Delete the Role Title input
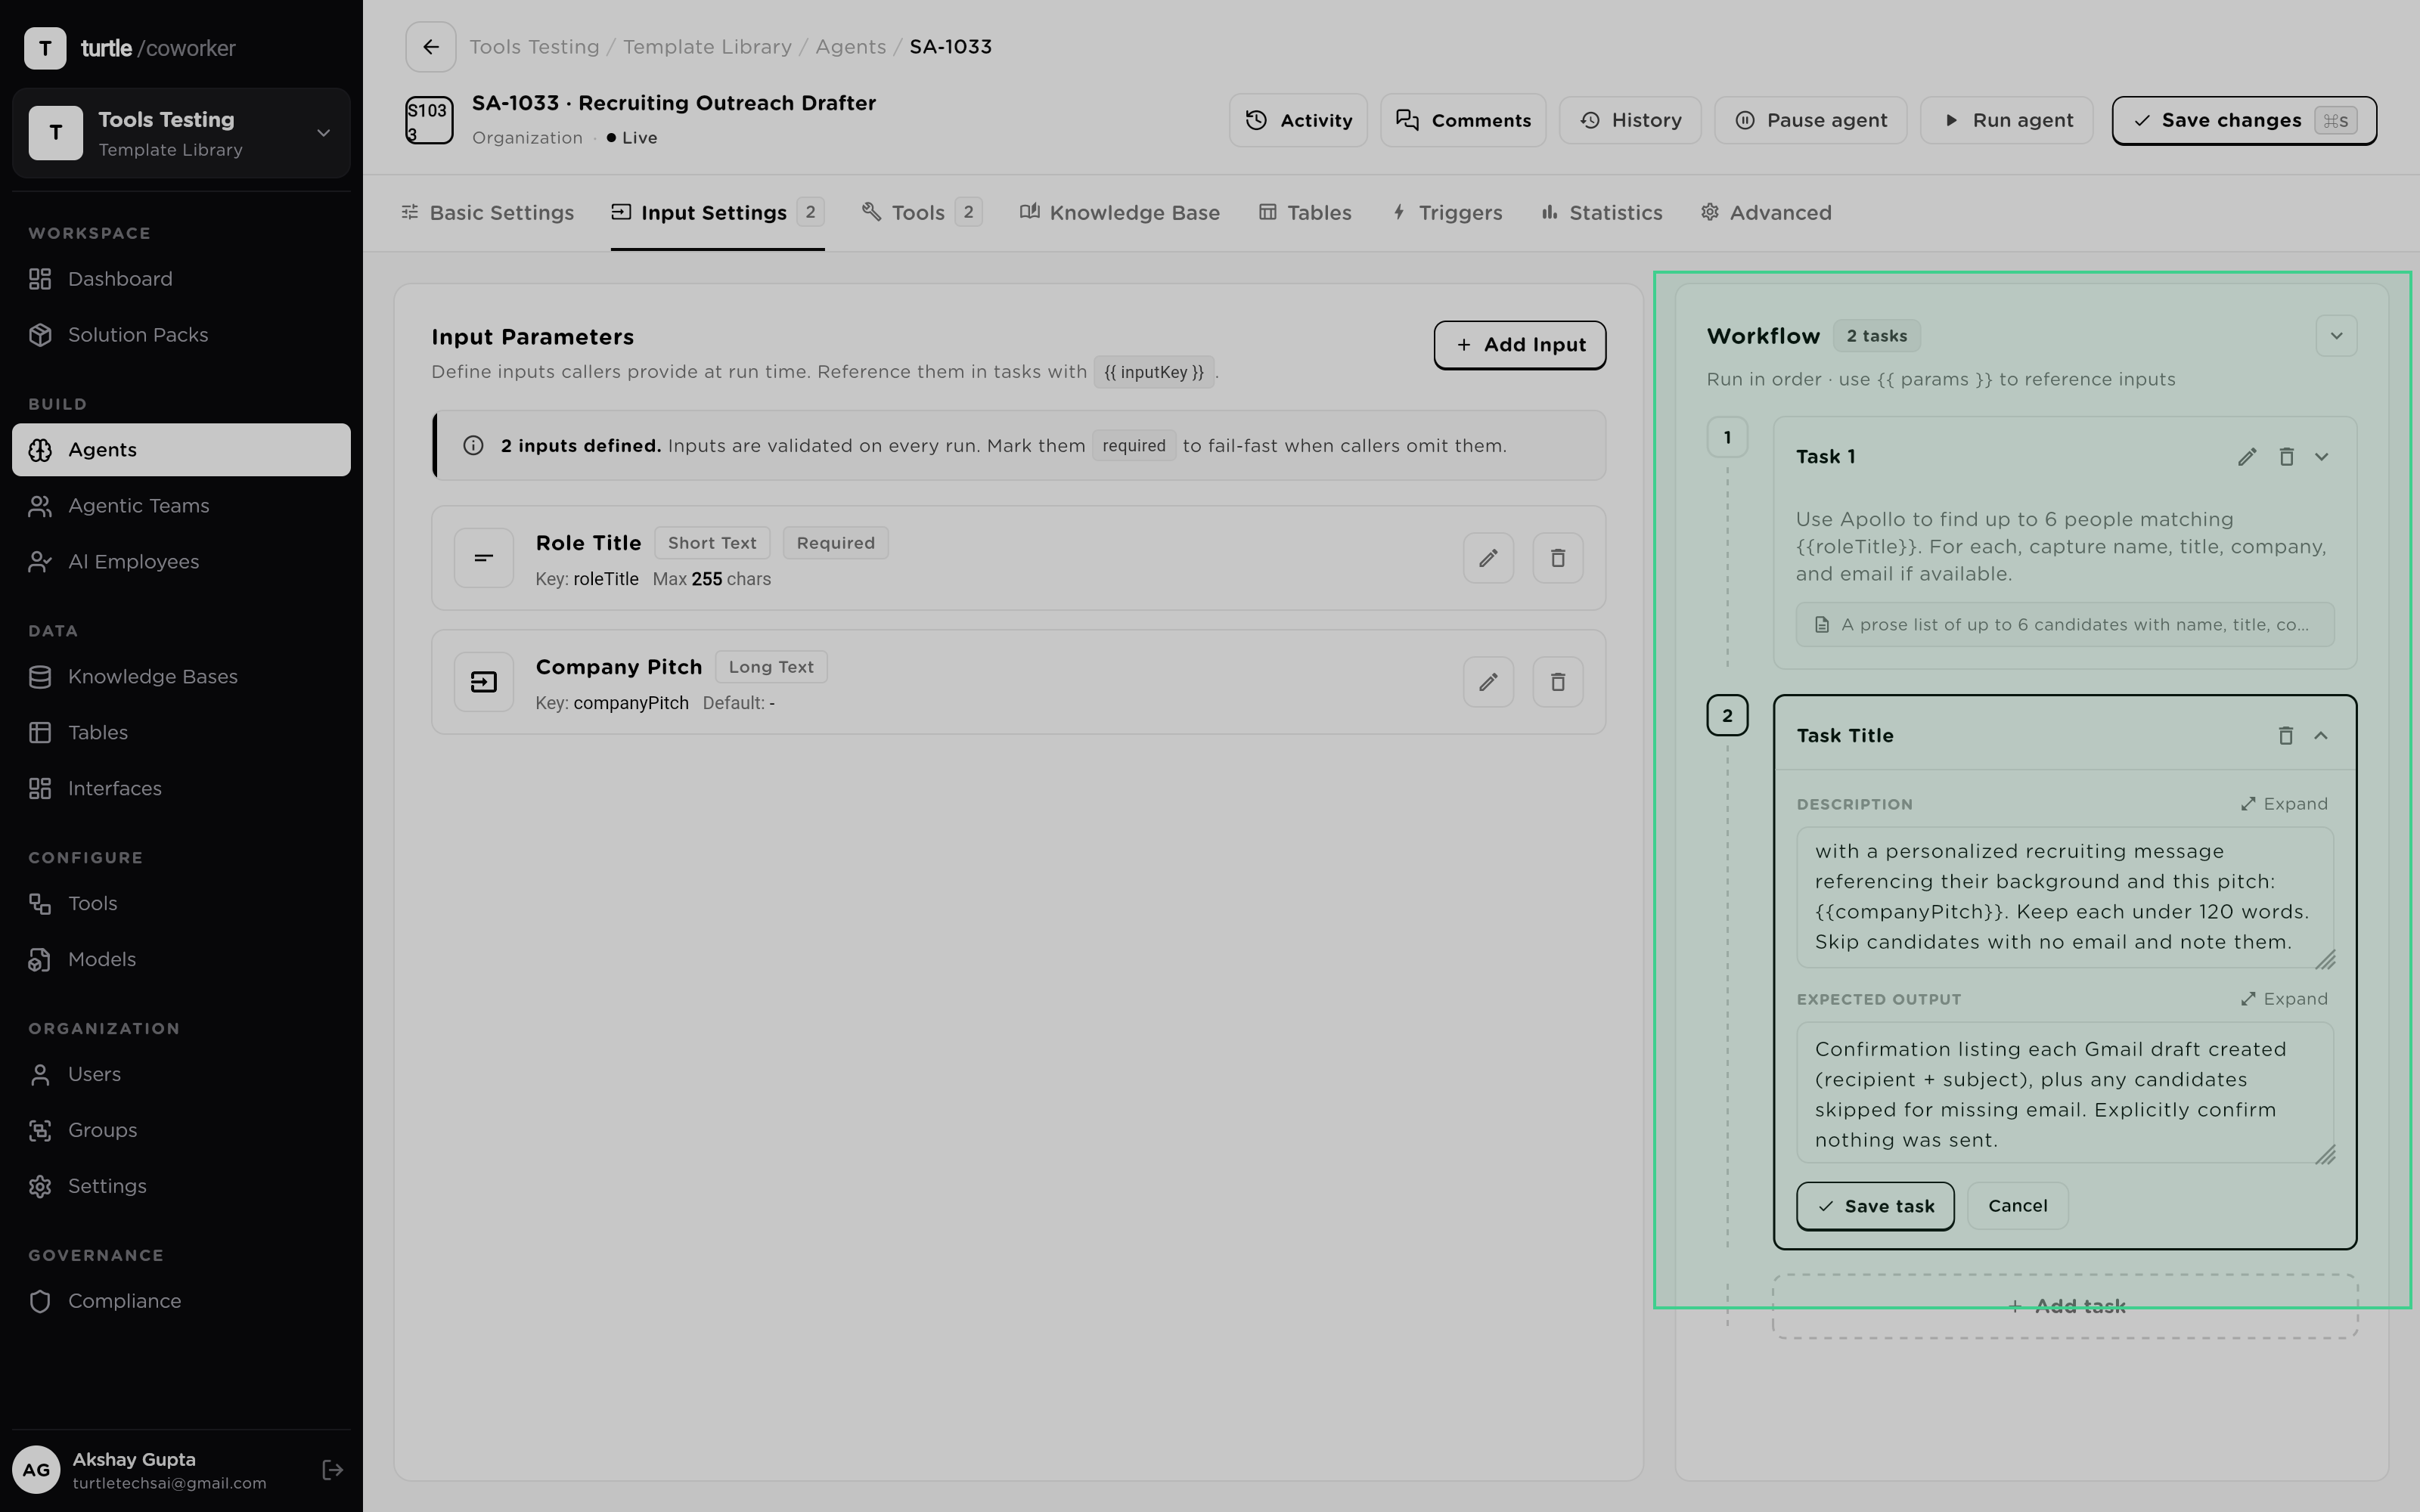The width and height of the screenshot is (2420, 1512). pos(1558,558)
